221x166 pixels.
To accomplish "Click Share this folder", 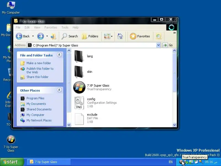I will 37,77.
